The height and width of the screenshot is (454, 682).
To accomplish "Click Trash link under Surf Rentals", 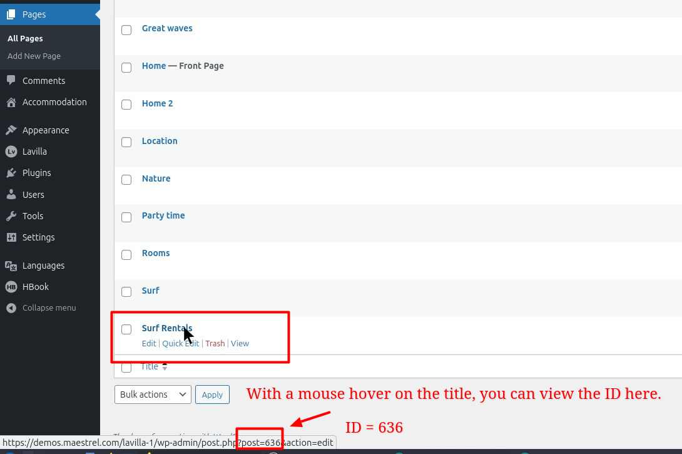I will (215, 343).
